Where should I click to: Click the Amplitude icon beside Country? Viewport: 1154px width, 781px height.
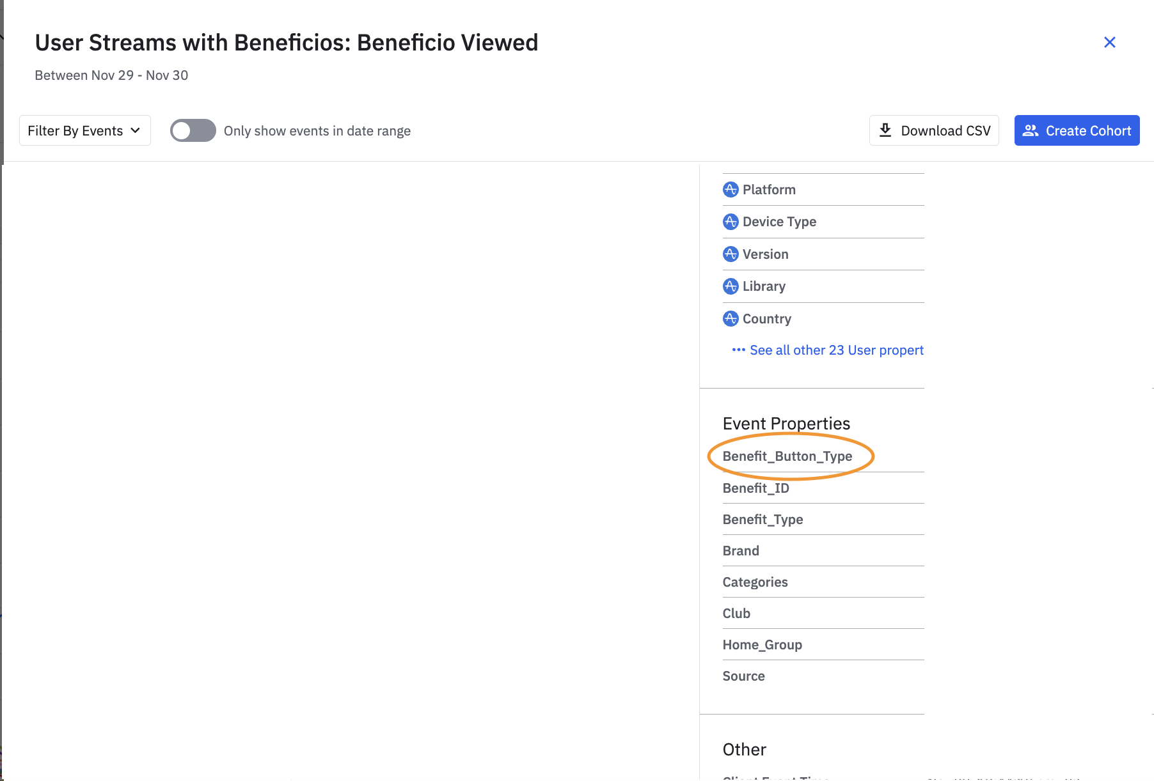tap(730, 318)
